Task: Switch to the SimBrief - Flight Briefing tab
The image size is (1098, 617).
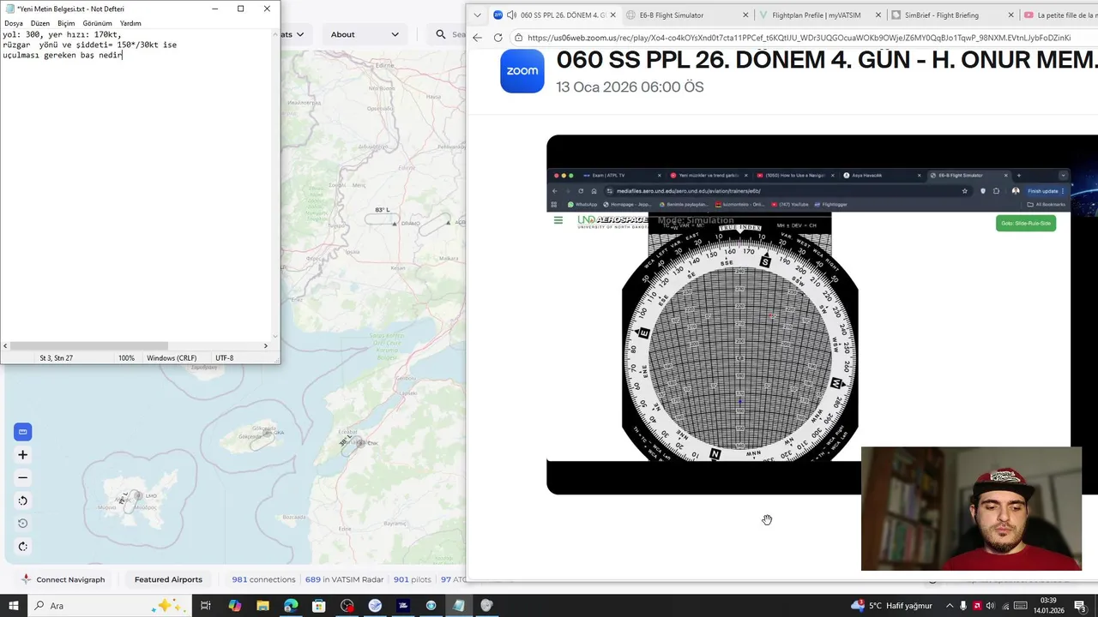Action: pyautogui.click(x=941, y=15)
